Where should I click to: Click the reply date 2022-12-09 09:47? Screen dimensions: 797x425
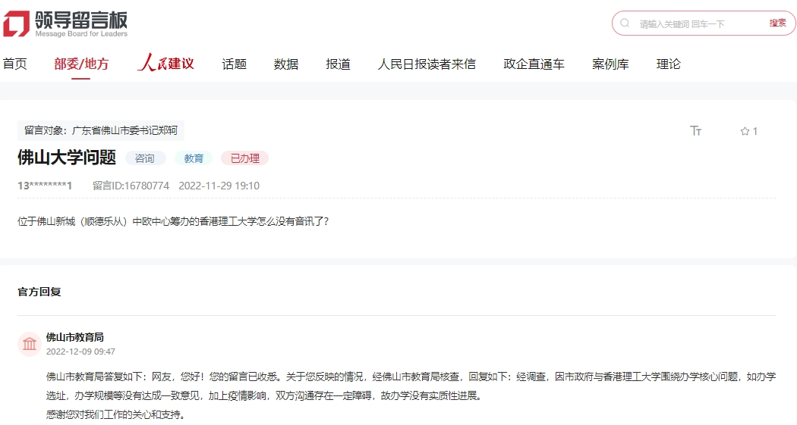click(80, 352)
